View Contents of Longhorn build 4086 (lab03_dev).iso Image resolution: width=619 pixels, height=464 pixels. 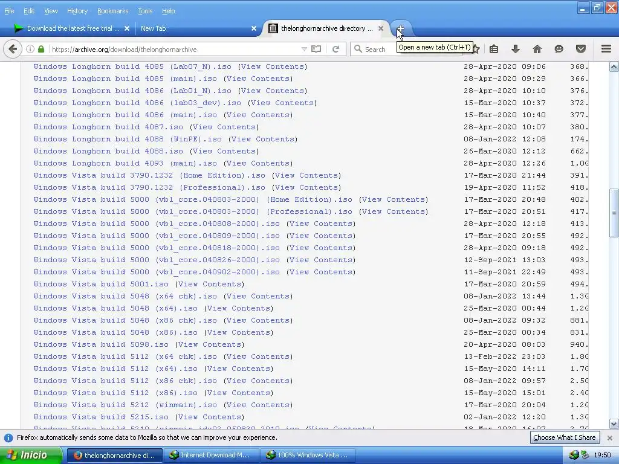pyautogui.click(x=282, y=103)
